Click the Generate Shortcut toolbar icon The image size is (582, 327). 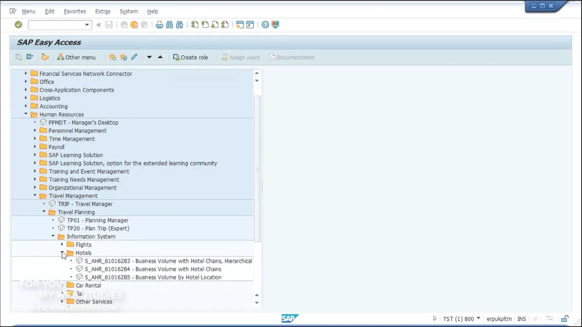click(249, 24)
